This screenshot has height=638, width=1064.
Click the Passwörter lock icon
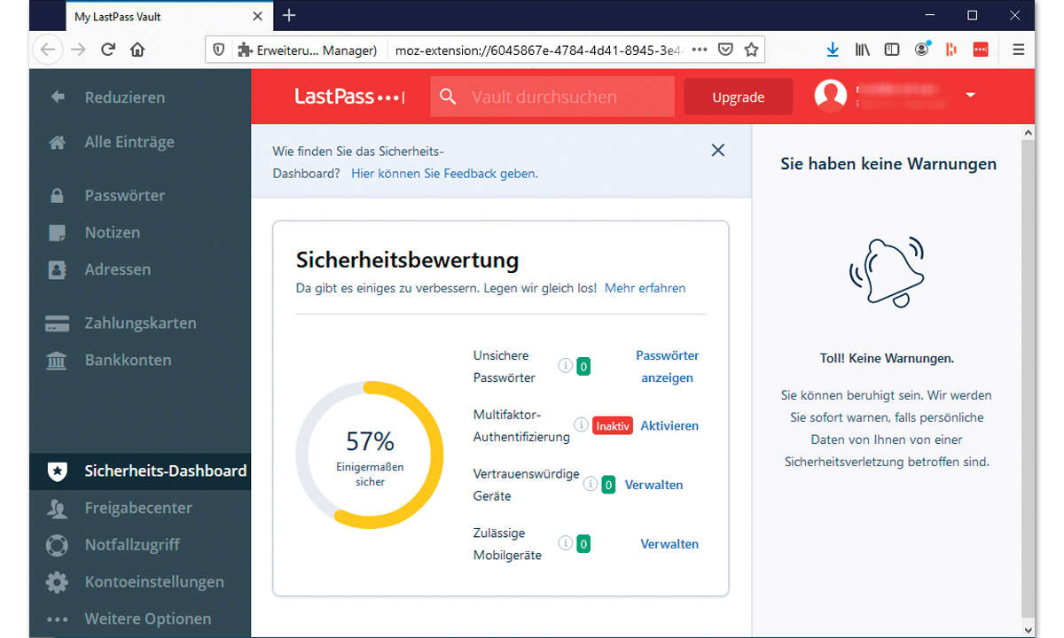coord(57,196)
